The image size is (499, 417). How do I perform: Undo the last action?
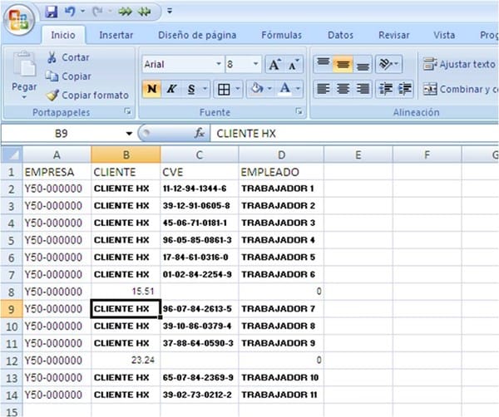70,12
